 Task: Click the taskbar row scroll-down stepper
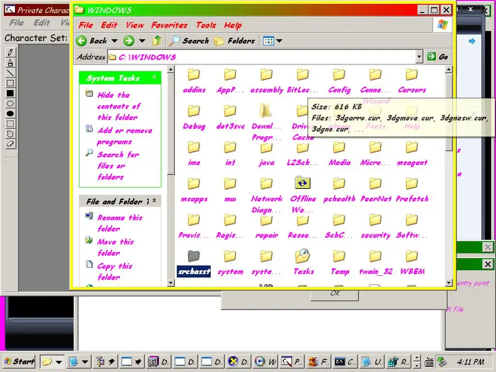417,365
